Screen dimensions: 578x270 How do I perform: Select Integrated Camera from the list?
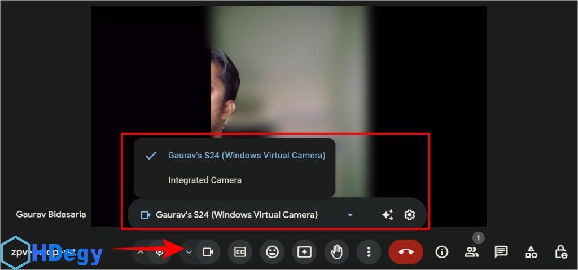[205, 180]
